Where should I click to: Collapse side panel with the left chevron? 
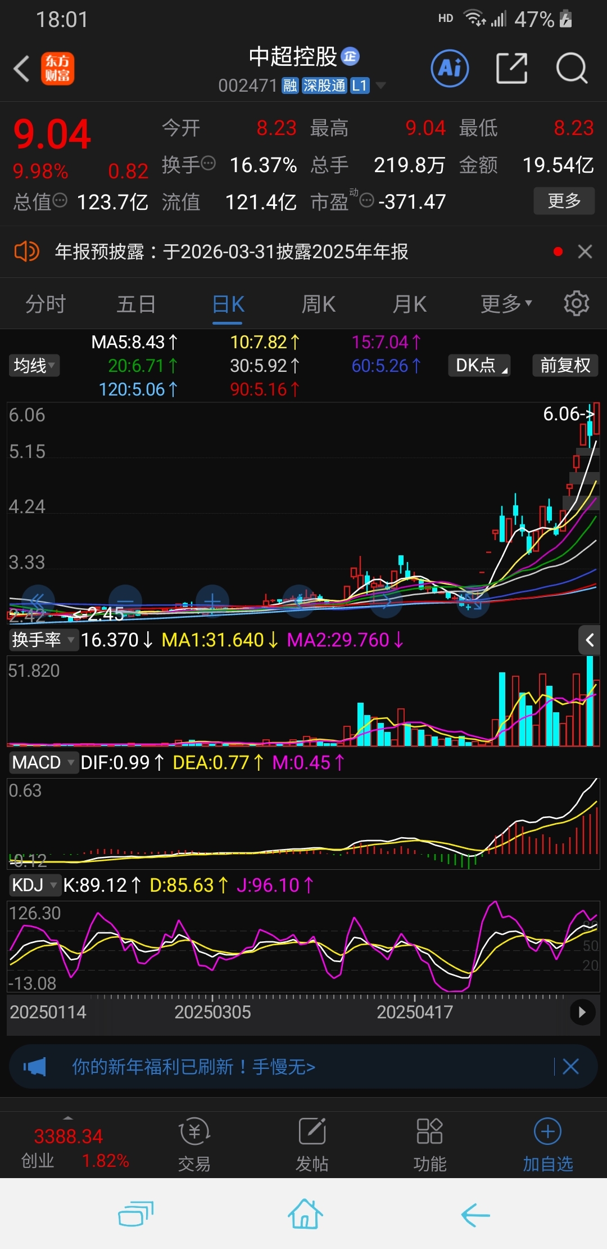click(590, 640)
